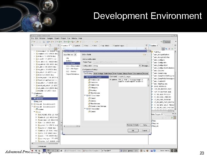Switch to Binary Parser tab
Viewport: 207px width, 155px height.
coord(128,73)
